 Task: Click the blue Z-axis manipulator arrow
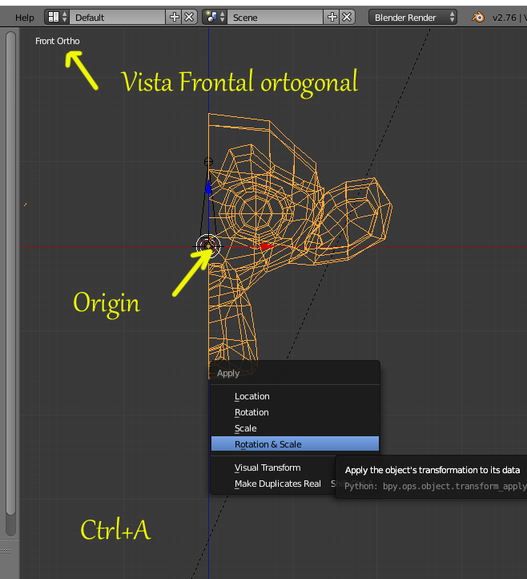[x=208, y=187]
